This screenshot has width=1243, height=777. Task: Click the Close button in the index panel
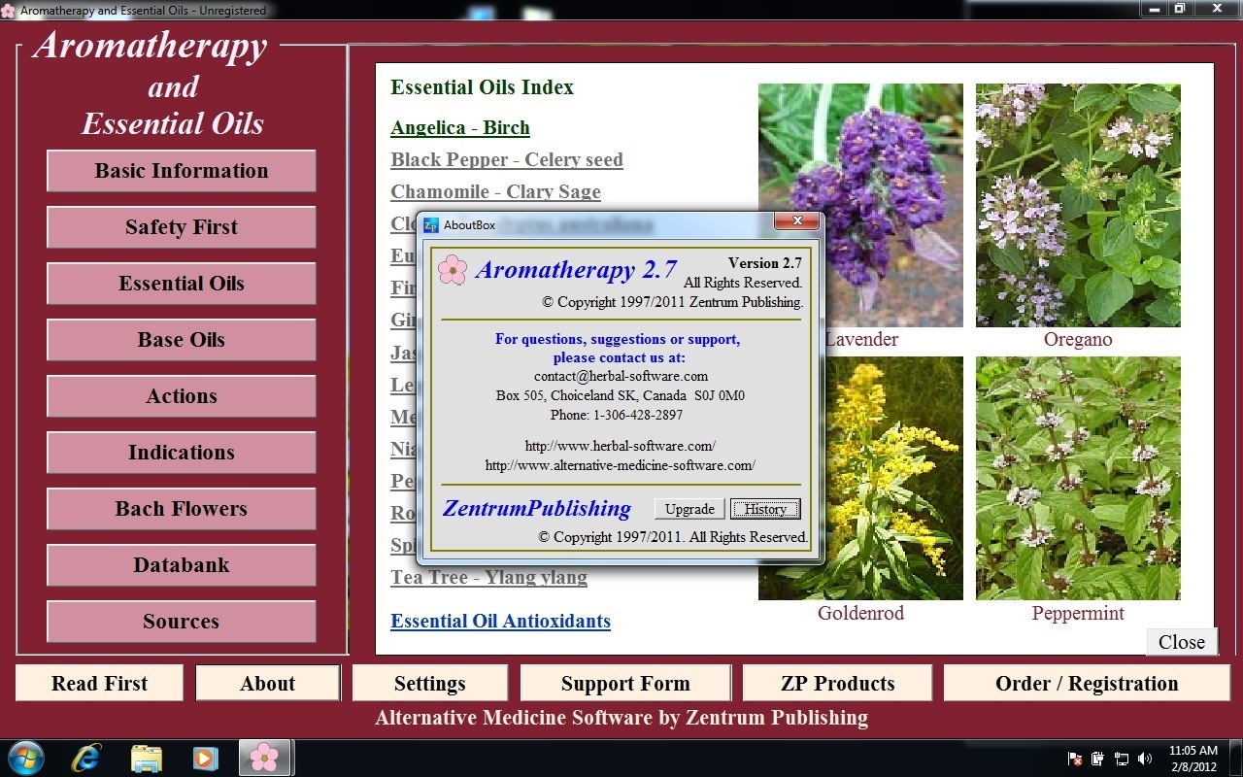pyautogui.click(x=1182, y=642)
